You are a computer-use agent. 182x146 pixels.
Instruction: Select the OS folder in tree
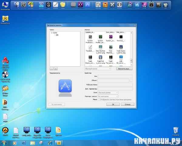pyautogui.click(x=57, y=35)
